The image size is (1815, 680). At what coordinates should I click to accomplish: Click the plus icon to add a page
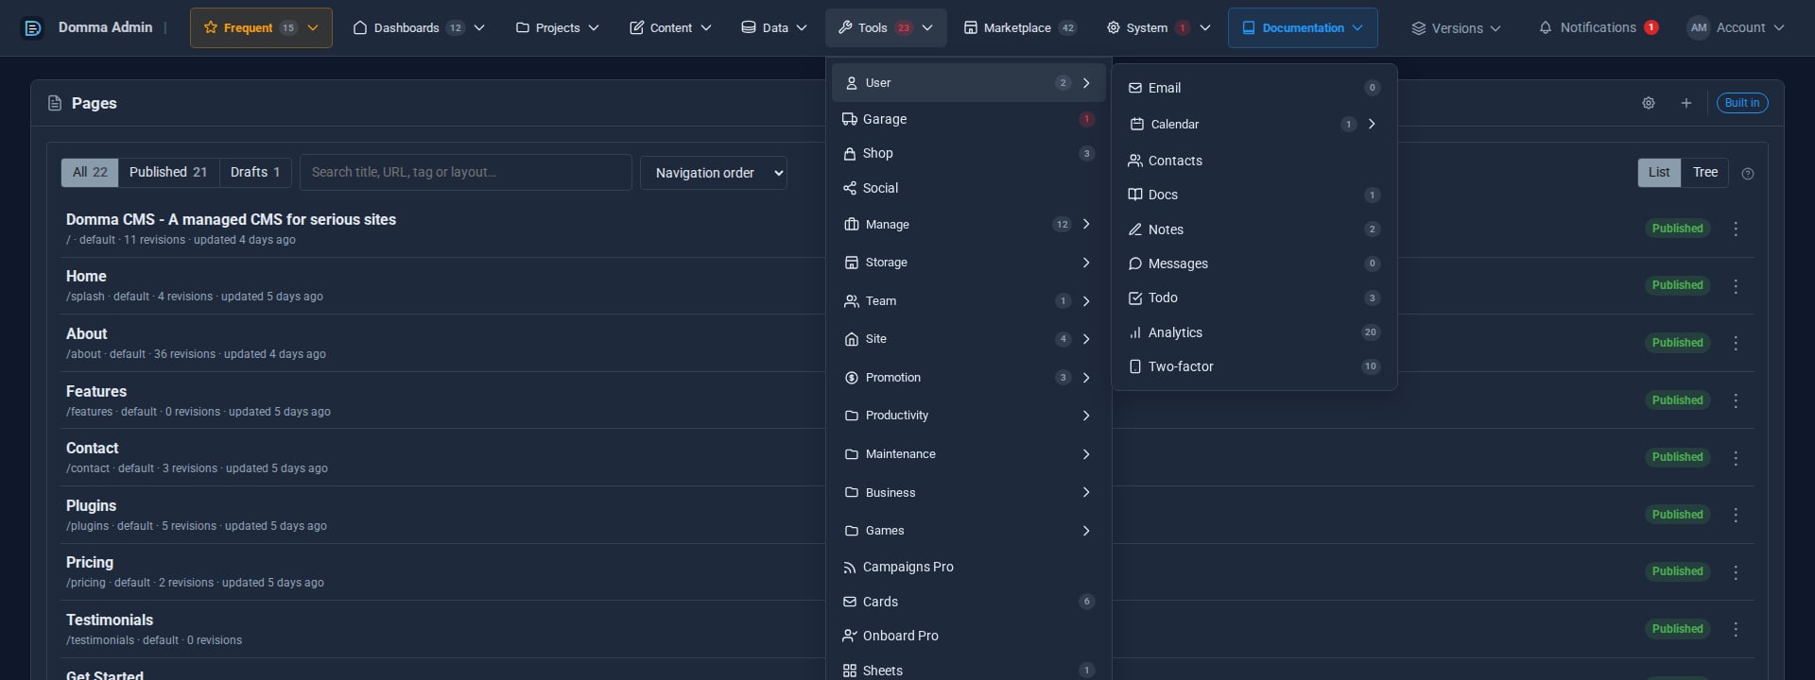coord(1686,103)
